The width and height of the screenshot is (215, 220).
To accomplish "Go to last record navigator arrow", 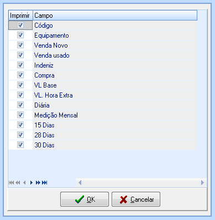I will (45, 183).
